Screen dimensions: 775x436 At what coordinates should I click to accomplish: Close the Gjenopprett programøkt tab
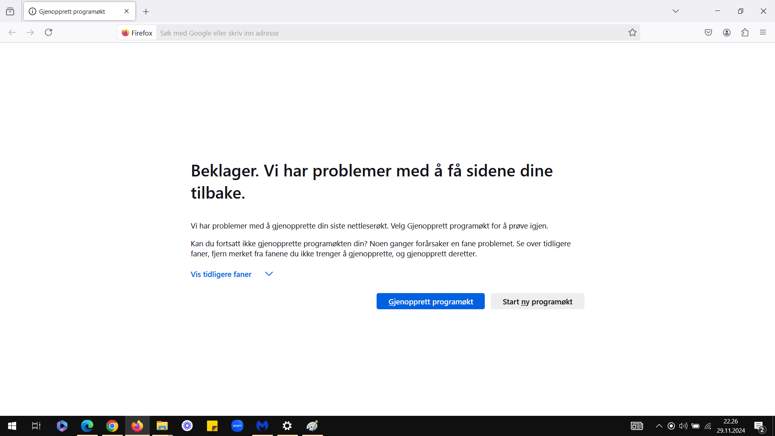coord(126,11)
